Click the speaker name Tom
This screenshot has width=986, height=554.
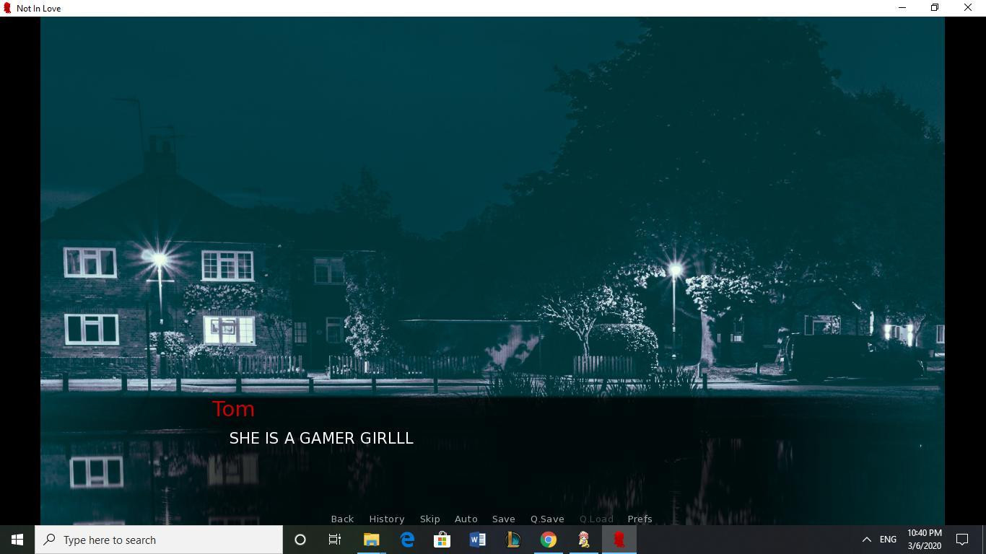(233, 409)
